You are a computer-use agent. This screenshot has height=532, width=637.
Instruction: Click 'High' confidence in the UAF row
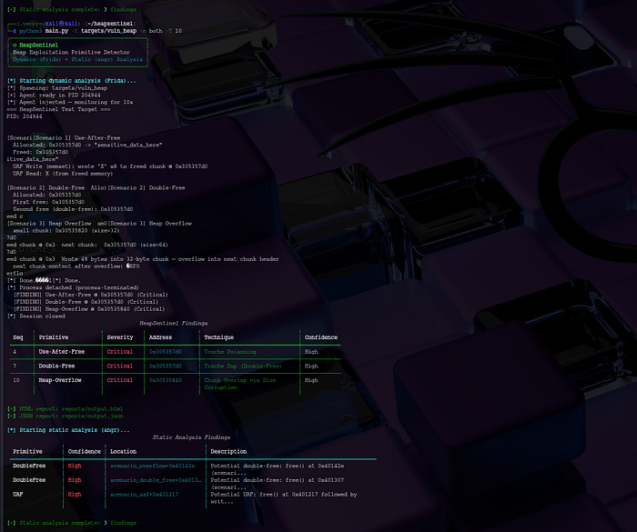[x=75, y=494]
